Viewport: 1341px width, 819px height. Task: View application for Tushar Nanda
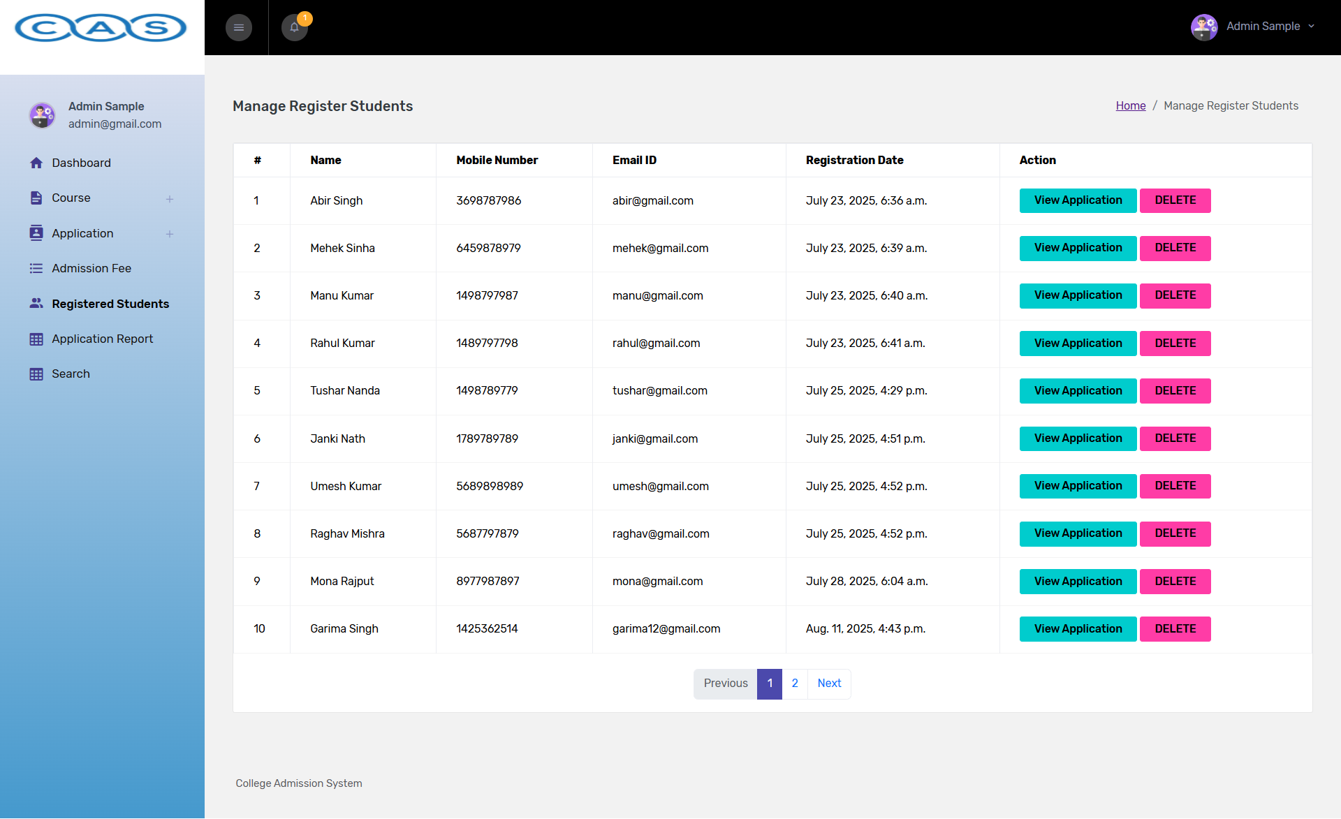[1078, 391]
